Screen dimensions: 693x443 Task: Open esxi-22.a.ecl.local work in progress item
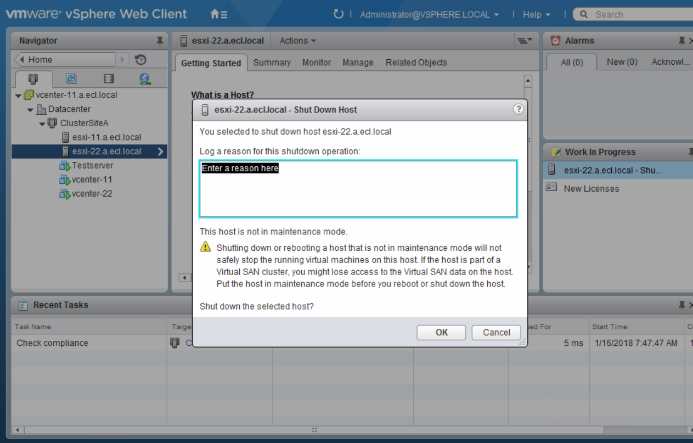click(x=618, y=170)
